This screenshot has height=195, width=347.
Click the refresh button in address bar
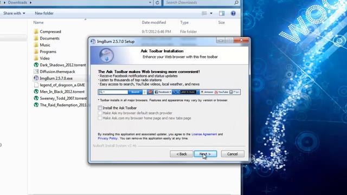click(x=157, y=3)
